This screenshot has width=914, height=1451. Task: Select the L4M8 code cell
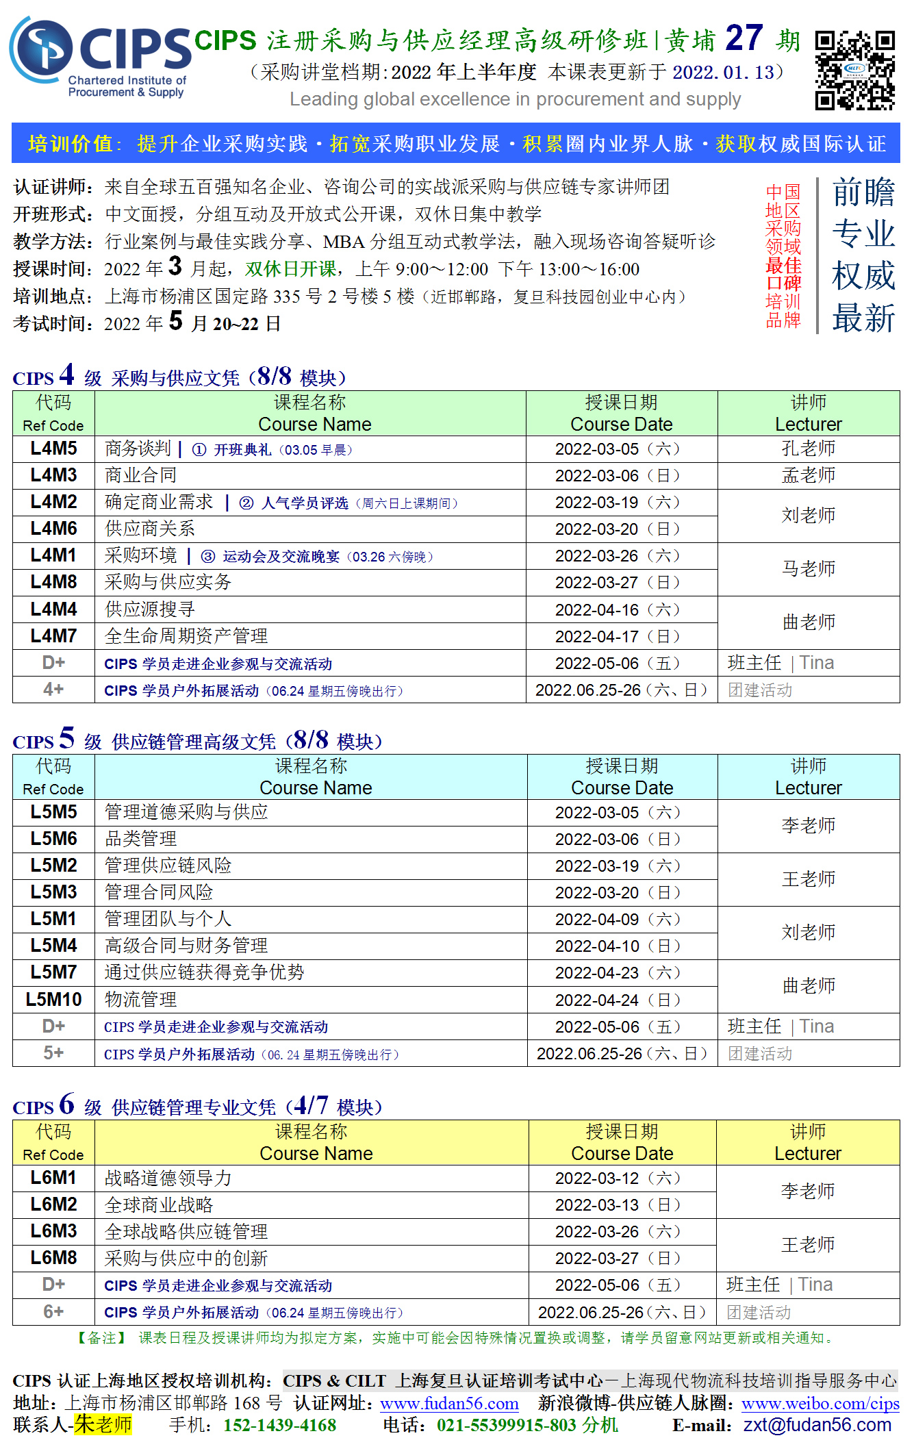(53, 582)
